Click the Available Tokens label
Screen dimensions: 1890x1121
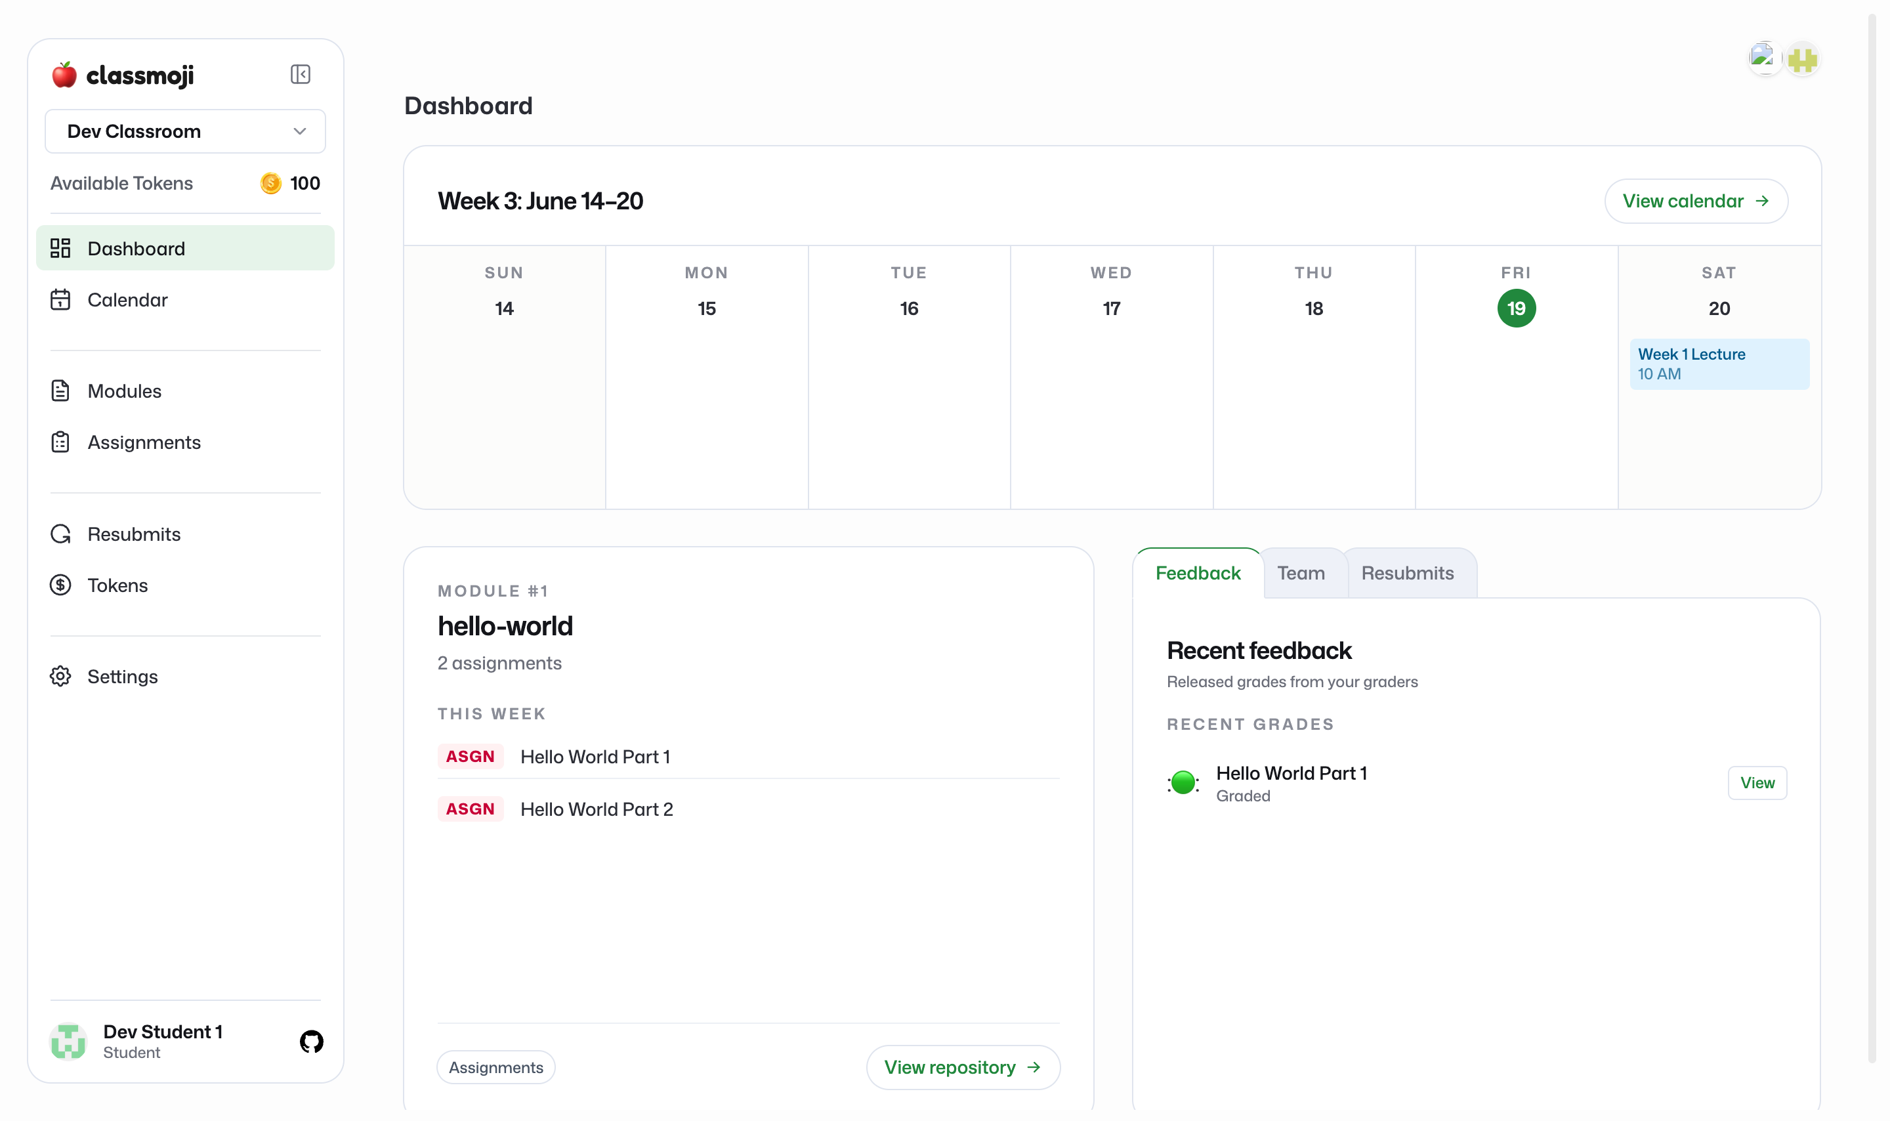tap(121, 184)
